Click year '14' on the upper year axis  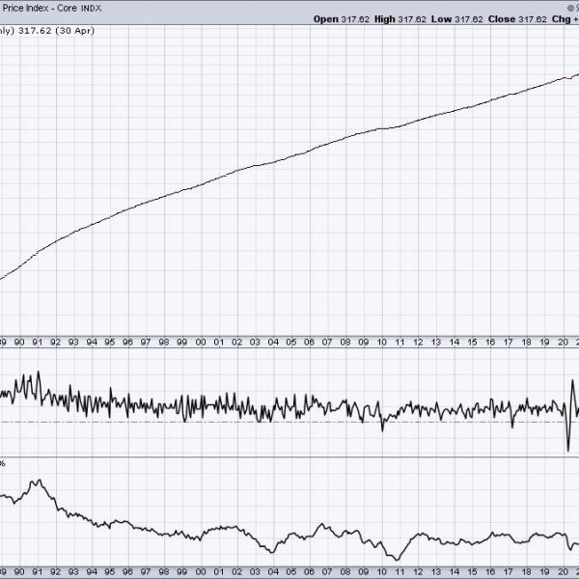(x=454, y=343)
